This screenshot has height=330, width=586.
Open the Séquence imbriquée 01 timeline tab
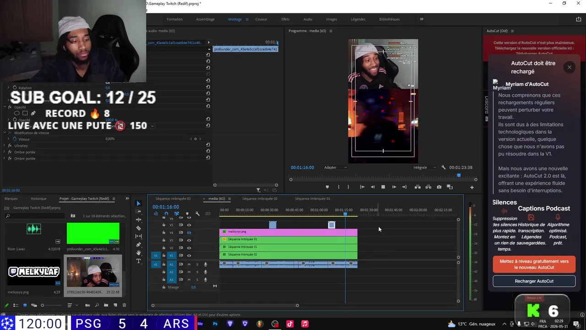pyautogui.click(x=312, y=198)
